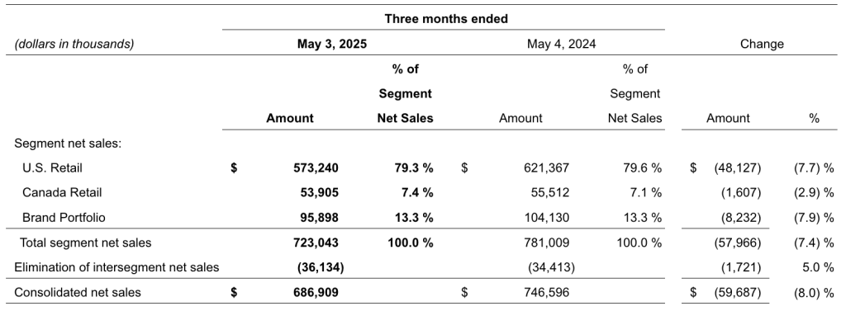Click the 621,367 amount for May 4, 2024
The width and height of the screenshot is (846, 311).
tap(546, 168)
